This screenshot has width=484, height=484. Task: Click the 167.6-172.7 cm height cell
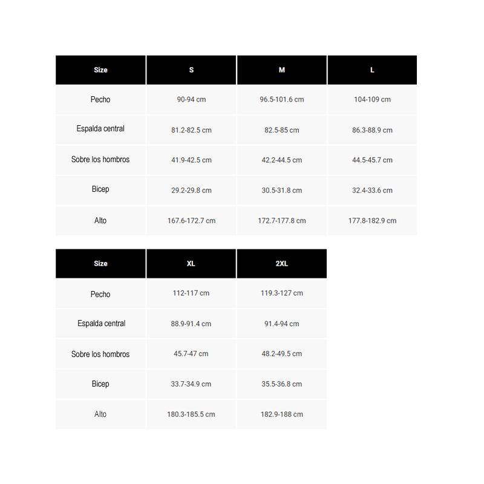click(191, 221)
